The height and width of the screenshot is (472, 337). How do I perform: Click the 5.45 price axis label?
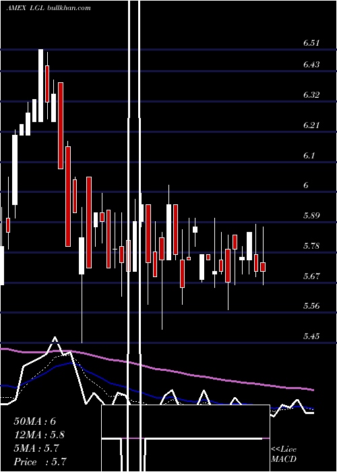tap(311, 336)
